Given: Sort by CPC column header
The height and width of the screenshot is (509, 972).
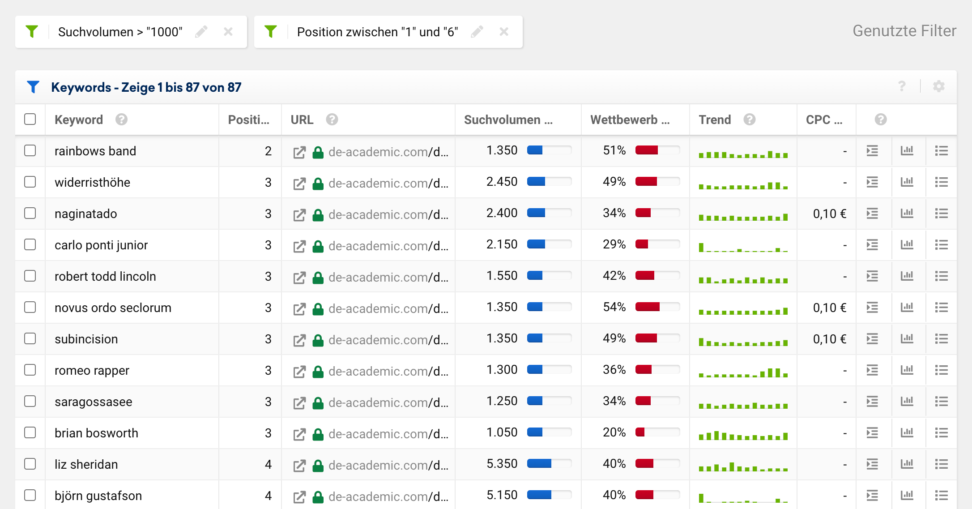Looking at the screenshot, I should pyautogui.click(x=823, y=120).
